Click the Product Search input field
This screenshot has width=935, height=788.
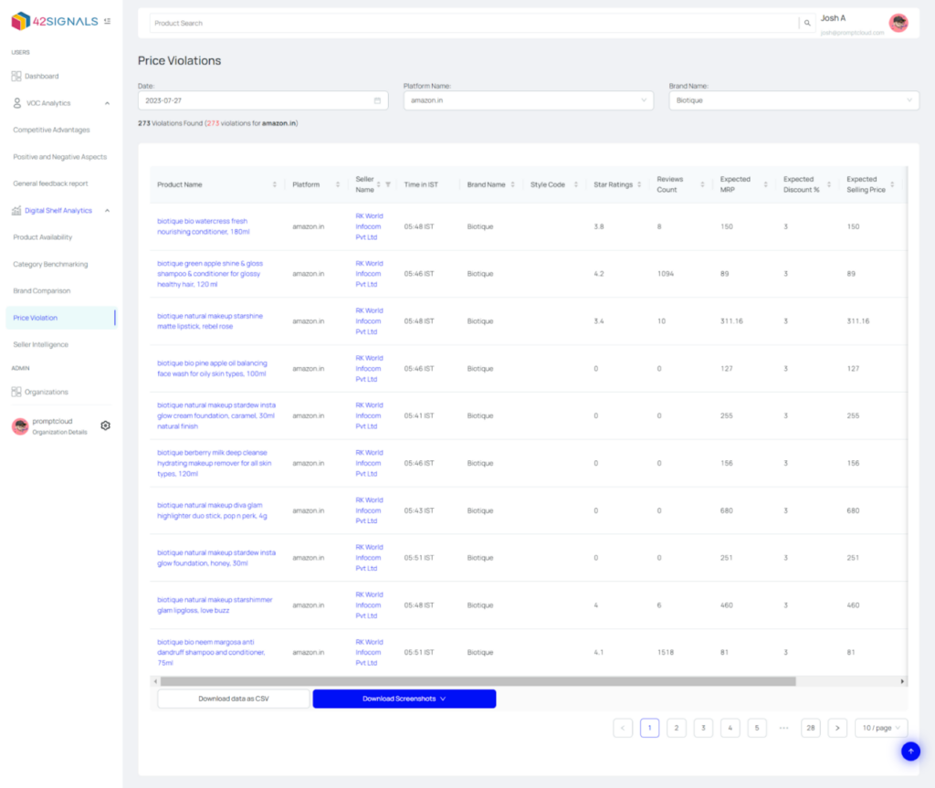pyautogui.click(x=474, y=23)
